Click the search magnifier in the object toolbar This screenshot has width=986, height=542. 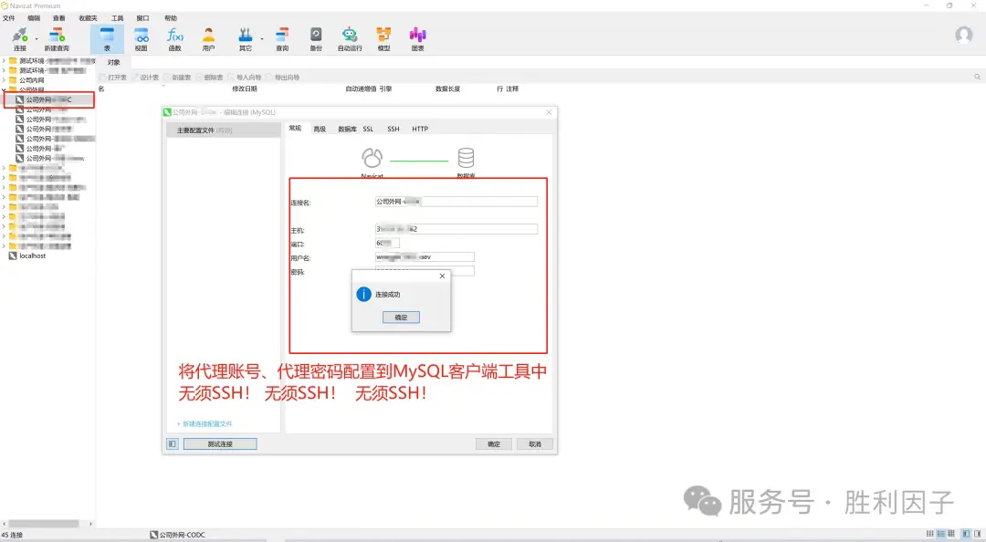coord(977,77)
